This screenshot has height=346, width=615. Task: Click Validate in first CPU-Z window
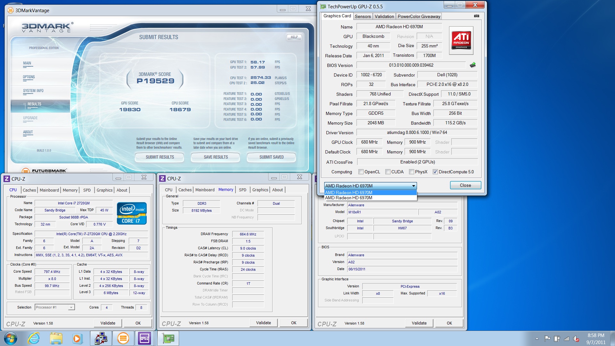coord(108,323)
